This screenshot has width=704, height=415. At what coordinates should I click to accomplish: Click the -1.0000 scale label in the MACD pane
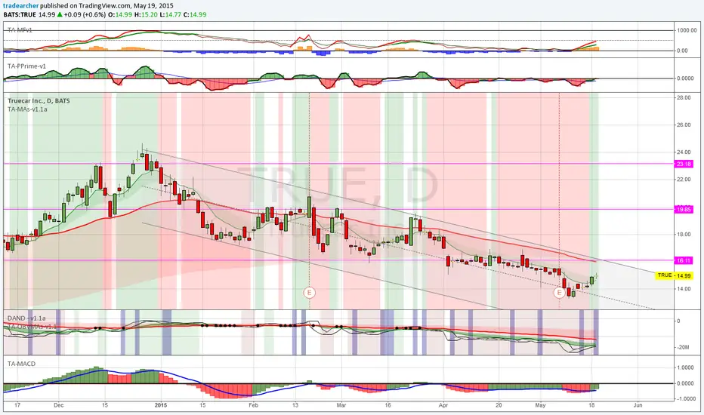pyautogui.click(x=684, y=399)
